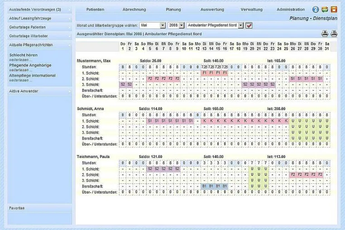
Task: Select employee name Teichmann, Paula
Action: (x=93, y=157)
